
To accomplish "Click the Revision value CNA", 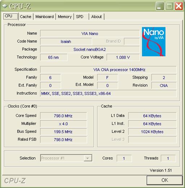I will pos(164,86).
